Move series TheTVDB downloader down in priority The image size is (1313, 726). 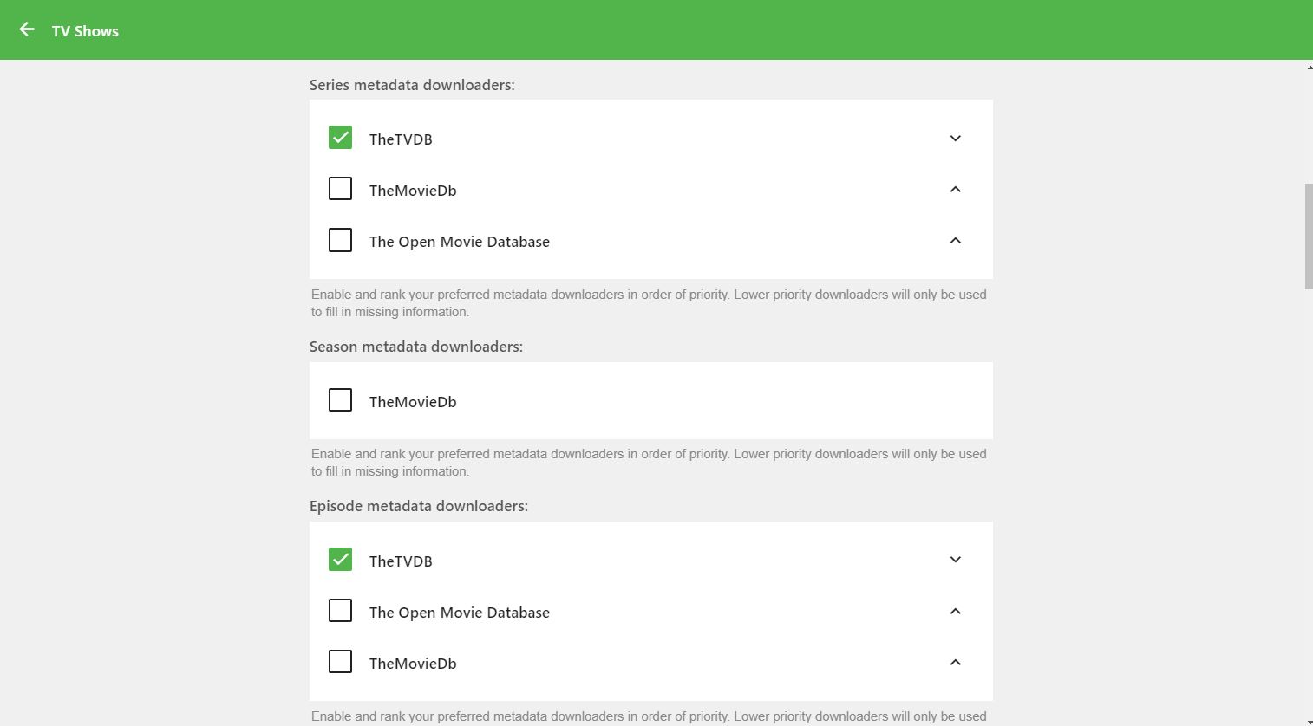point(955,139)
